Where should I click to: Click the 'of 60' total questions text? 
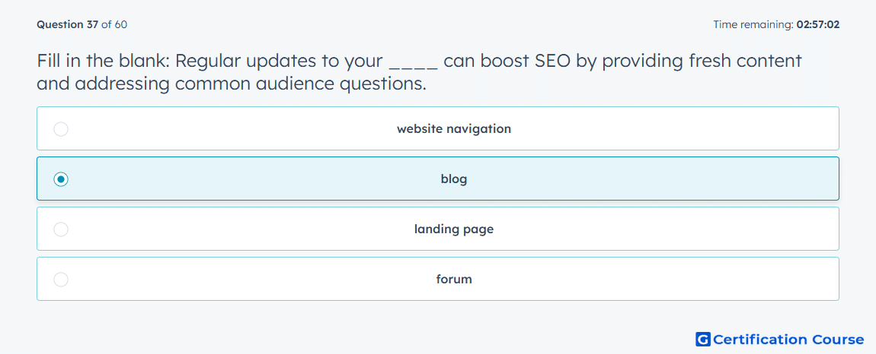[x=114, y=24]
